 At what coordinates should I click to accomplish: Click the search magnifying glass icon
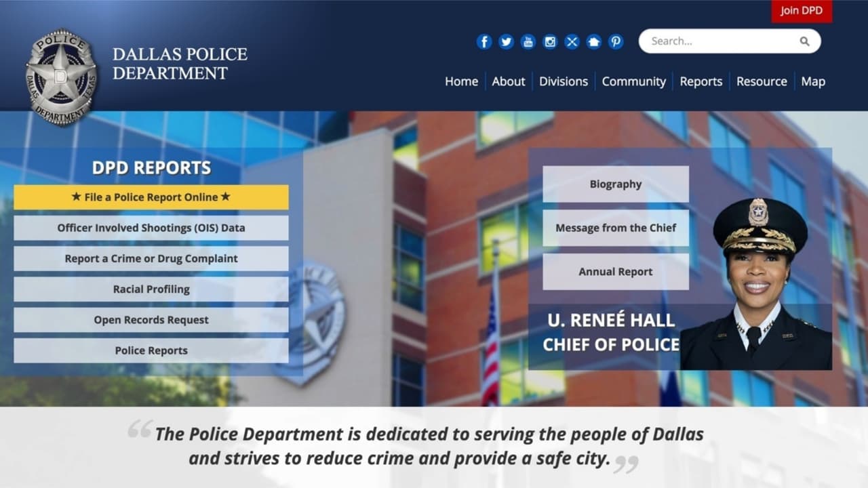pyautogui.click(x=804, y=41)
